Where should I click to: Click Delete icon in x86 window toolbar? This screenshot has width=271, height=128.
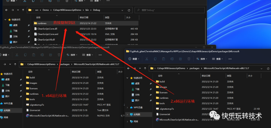tap(189, 59)
